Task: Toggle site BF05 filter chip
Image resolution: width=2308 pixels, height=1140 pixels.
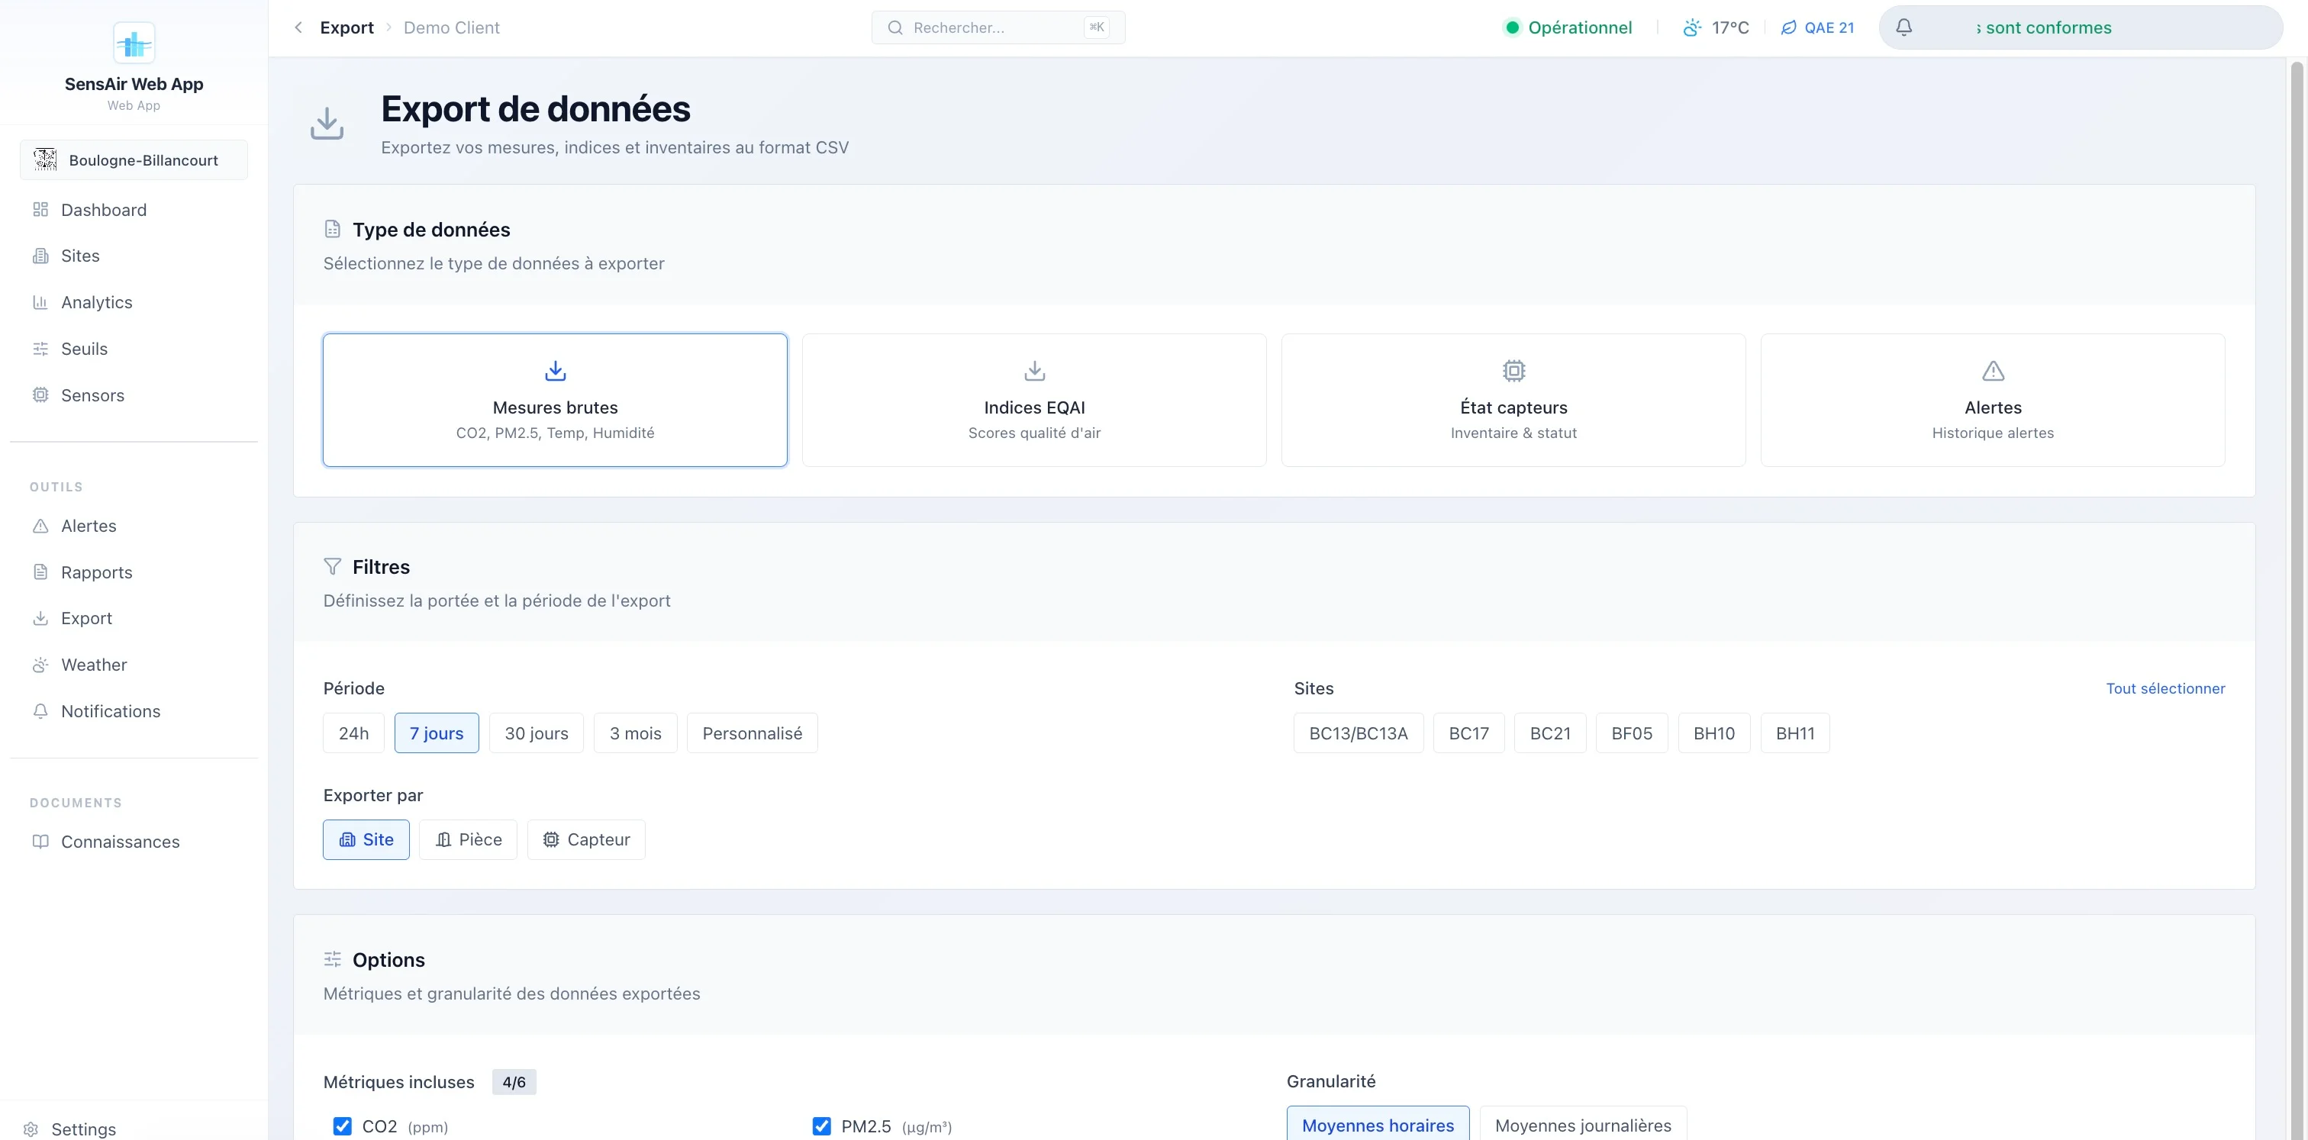Action: tap(1632, 733)
